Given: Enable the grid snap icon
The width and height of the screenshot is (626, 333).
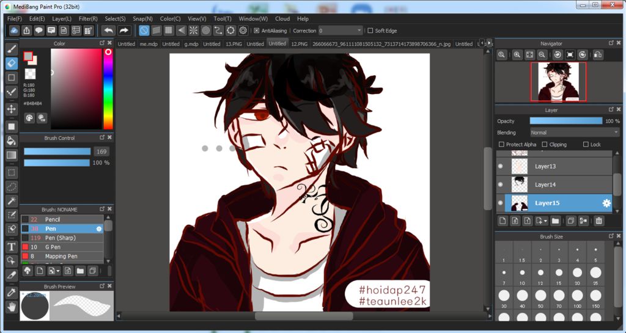Looking at the screenshot, I should coord(169,31).
